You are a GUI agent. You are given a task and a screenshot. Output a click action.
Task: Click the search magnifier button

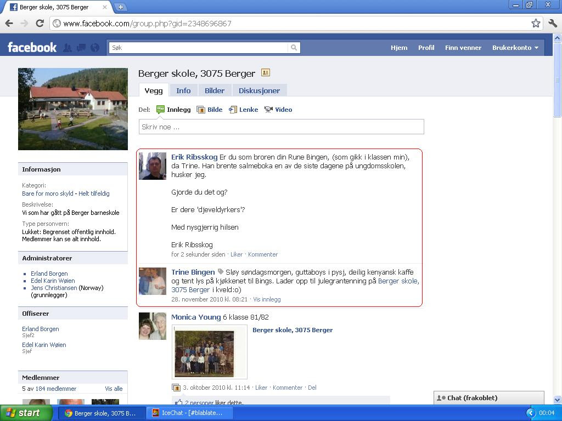(x=294, y=48)
